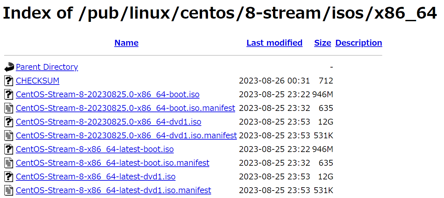Open the Parent Directory link
Screen dimensions: 444x198
coord(47,67)
